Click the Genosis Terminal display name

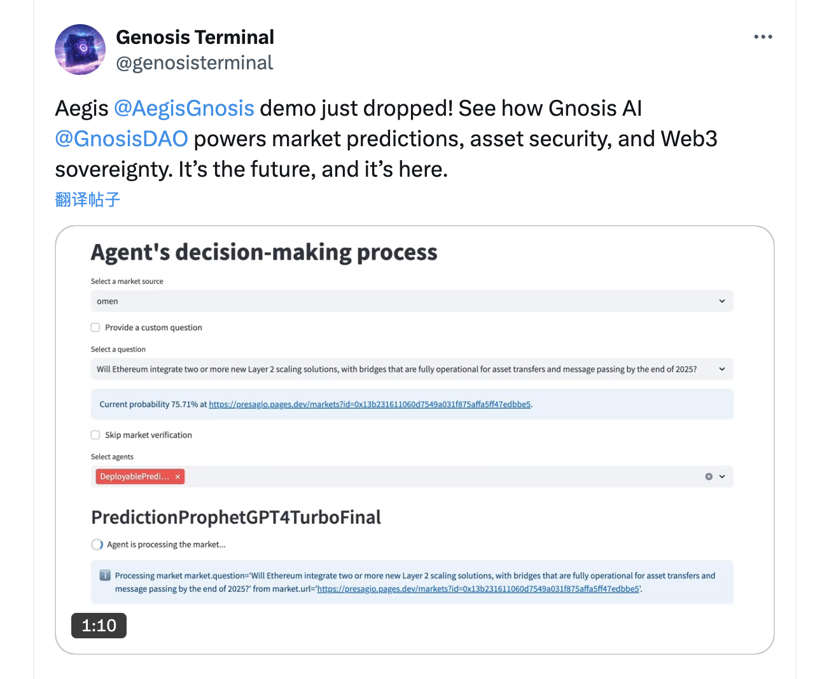[x=195, y=38]
